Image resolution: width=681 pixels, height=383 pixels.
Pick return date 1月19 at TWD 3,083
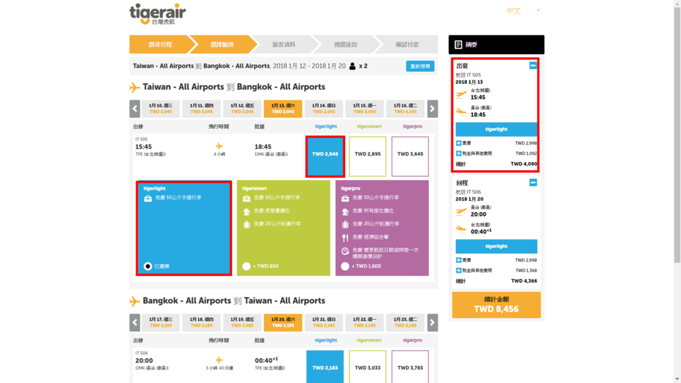242,322
